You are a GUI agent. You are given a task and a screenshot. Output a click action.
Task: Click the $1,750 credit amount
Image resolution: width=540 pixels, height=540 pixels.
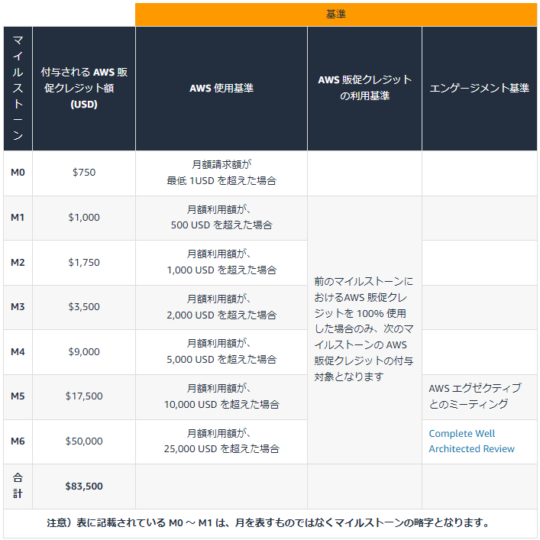(x=84, y=263)
